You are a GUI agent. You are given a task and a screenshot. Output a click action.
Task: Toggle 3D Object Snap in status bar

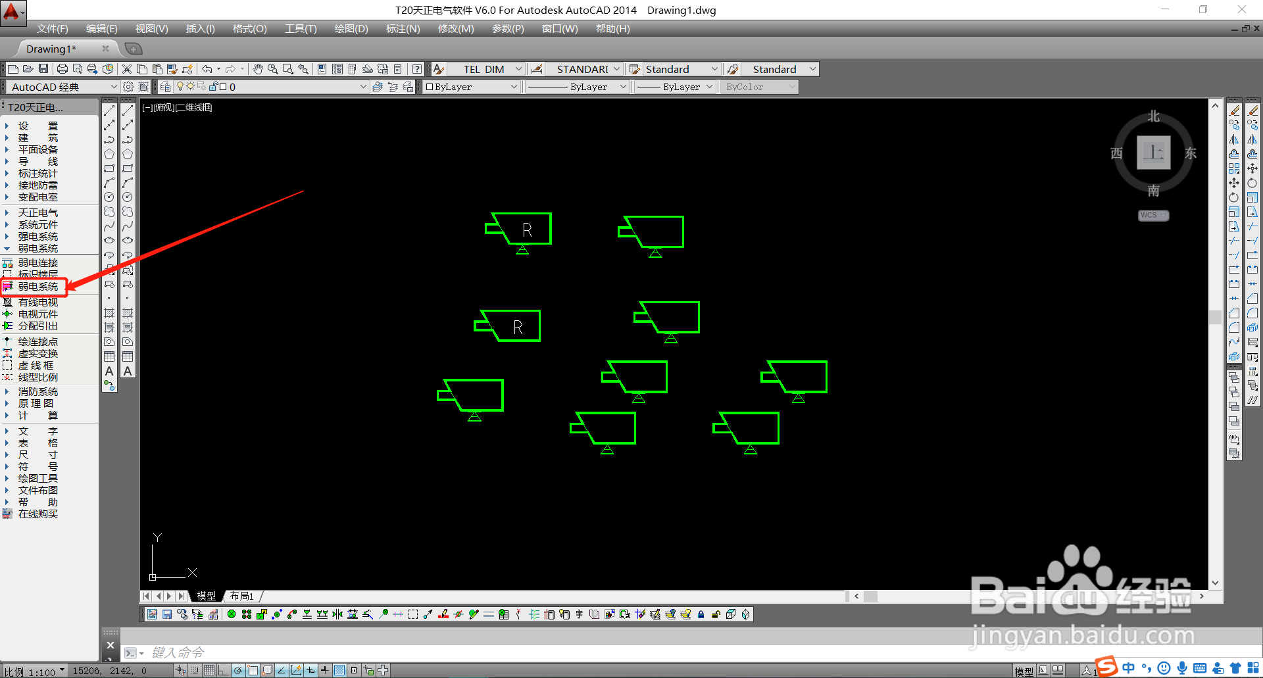pos(267,670)
